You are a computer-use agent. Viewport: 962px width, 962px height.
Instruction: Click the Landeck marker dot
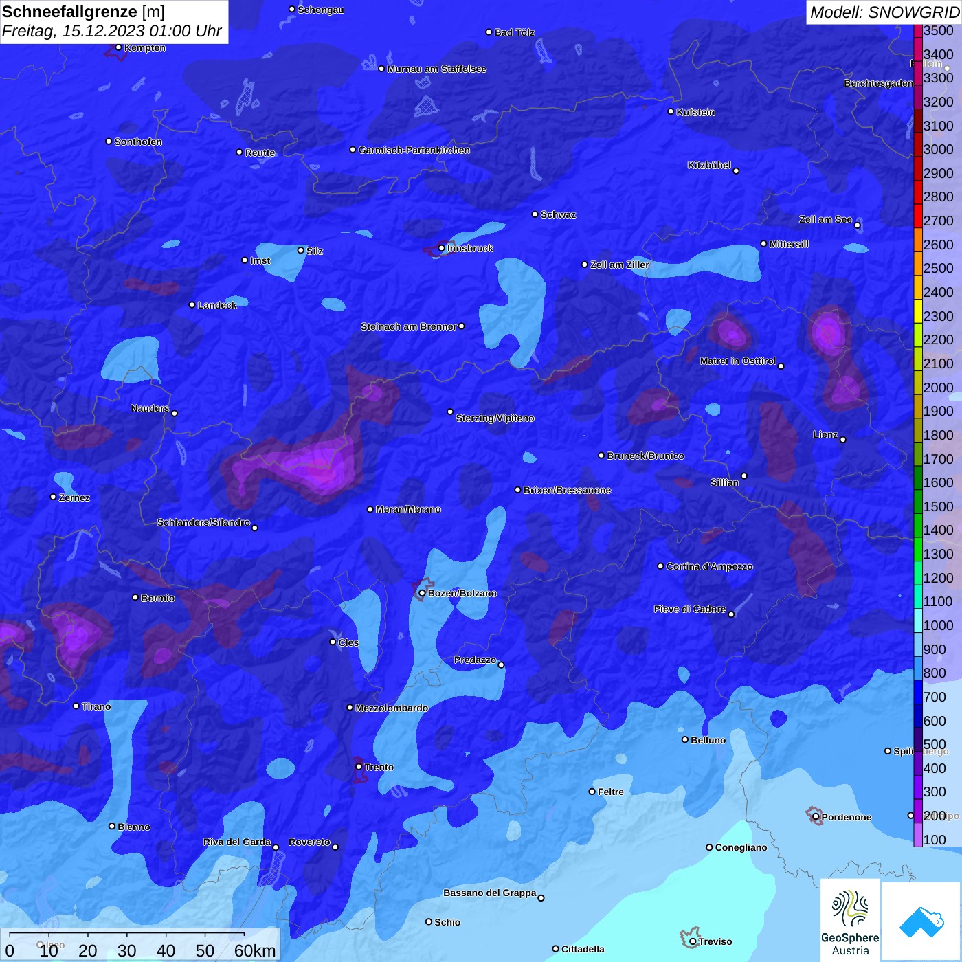click(x=192, y=304)
